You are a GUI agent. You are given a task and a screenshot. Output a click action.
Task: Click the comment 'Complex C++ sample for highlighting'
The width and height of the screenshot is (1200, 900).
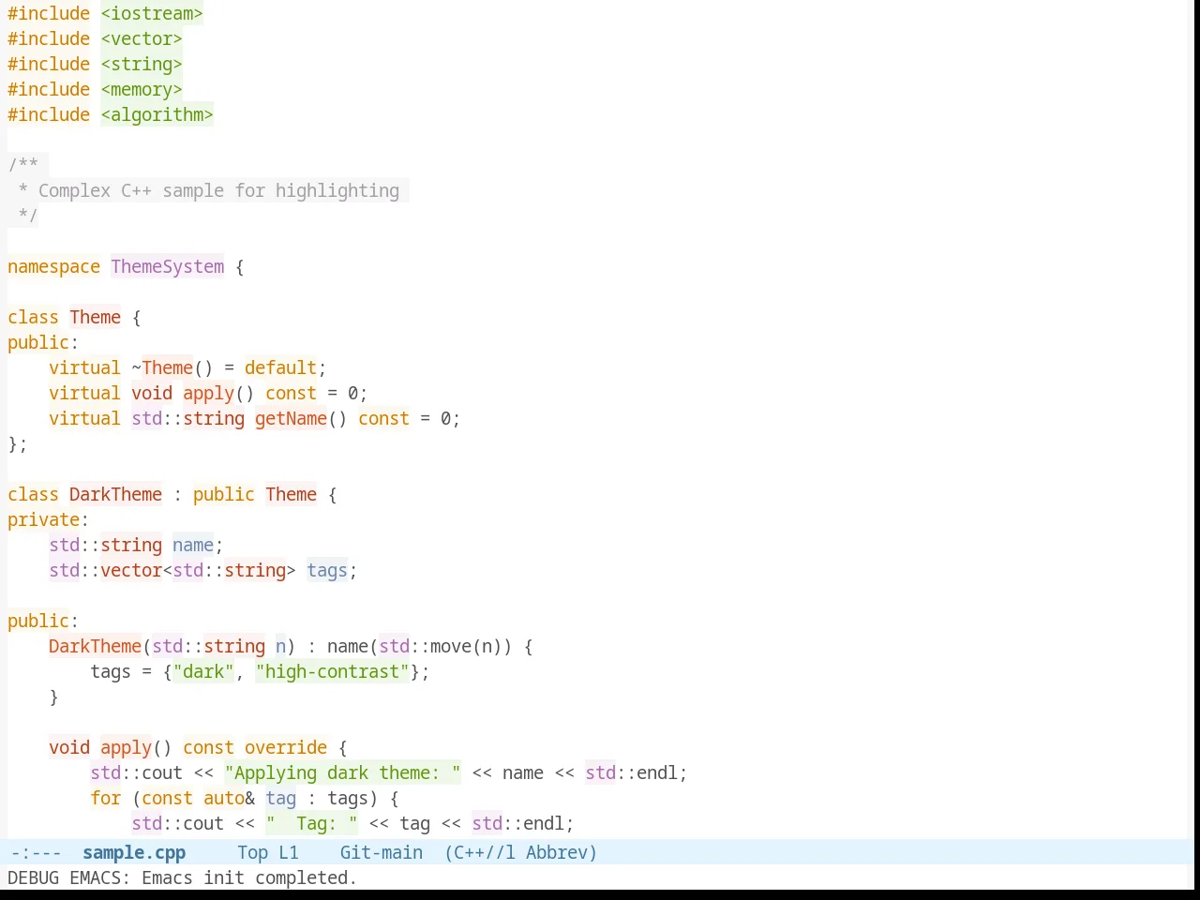pos(218,190)
